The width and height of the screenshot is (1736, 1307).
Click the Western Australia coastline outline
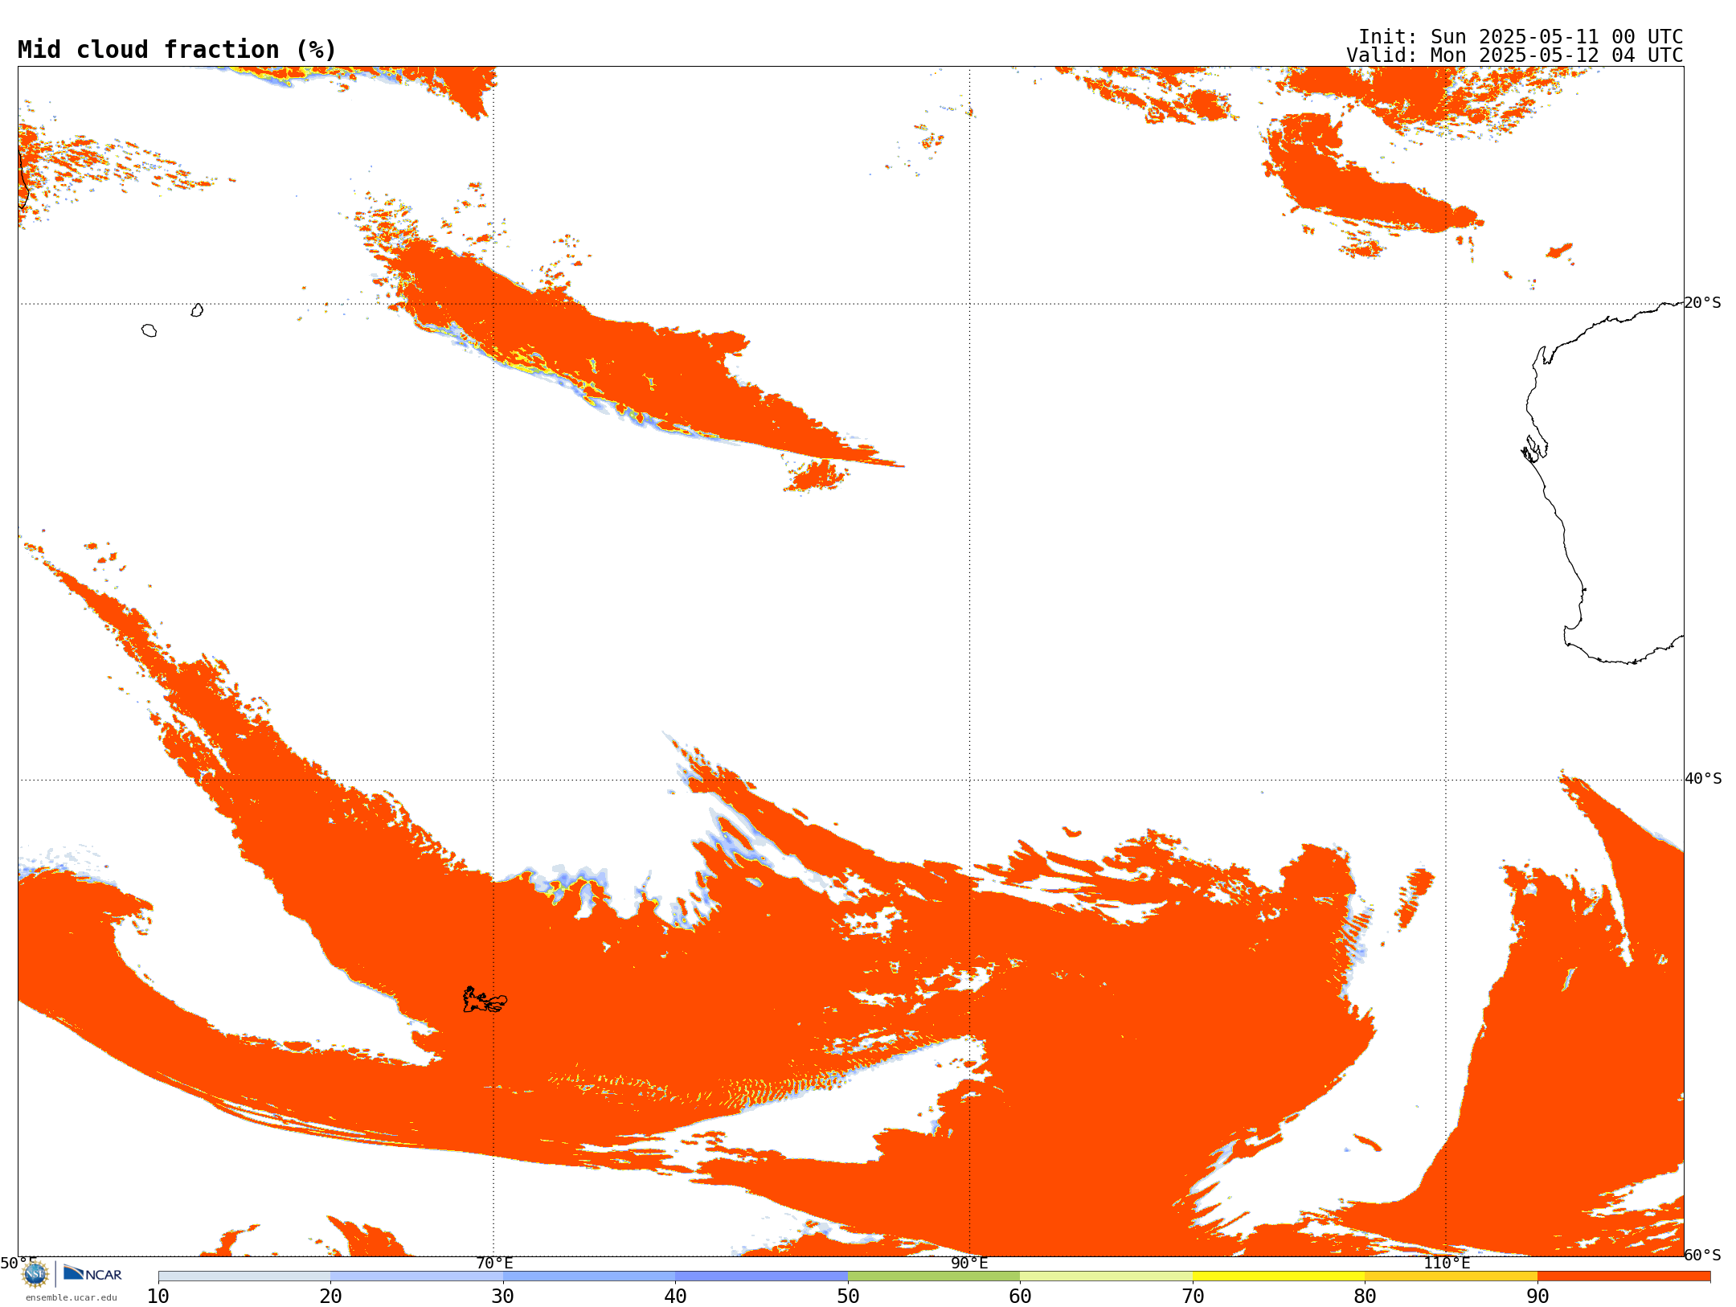coord(1603,482)
